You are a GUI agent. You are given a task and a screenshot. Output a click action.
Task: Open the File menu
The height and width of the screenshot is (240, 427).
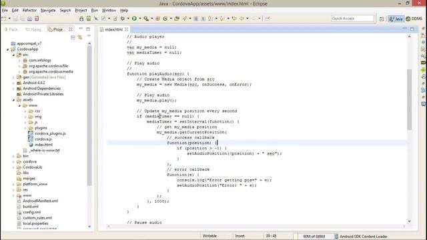[5, 11]
